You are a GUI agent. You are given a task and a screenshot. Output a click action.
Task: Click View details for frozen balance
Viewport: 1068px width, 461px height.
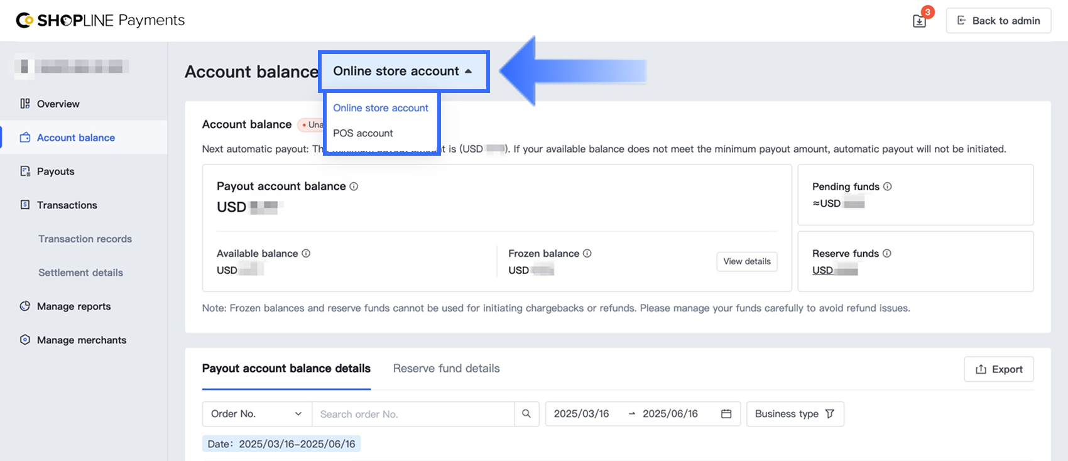tap(746, 261)
